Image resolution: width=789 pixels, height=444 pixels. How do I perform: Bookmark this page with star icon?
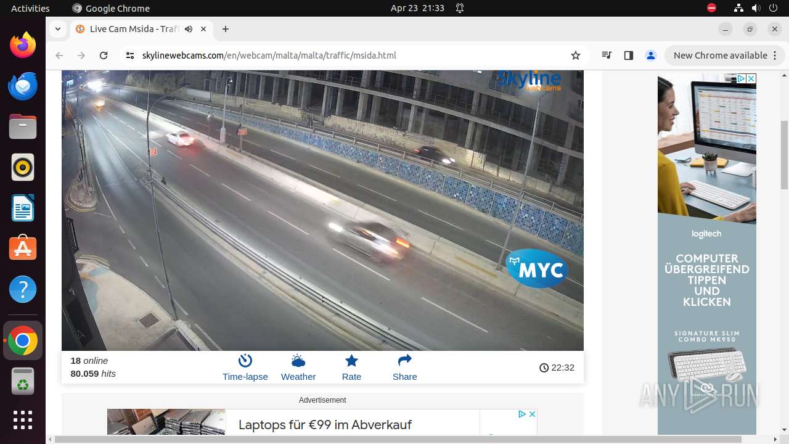pyautogui.click(x=576, y=55)
